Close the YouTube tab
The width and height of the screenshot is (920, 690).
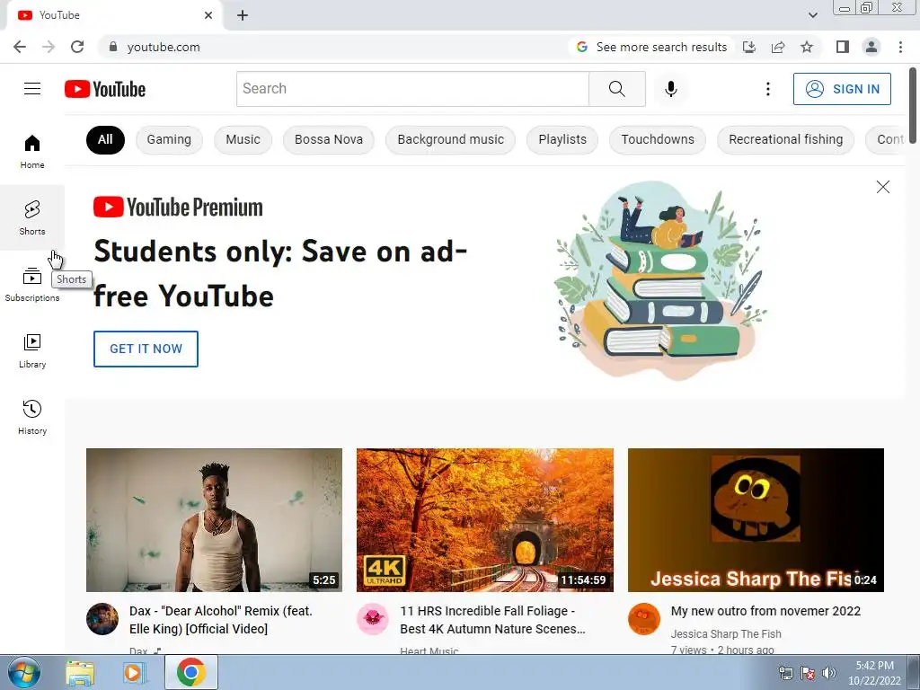click(x=208, y=15)
